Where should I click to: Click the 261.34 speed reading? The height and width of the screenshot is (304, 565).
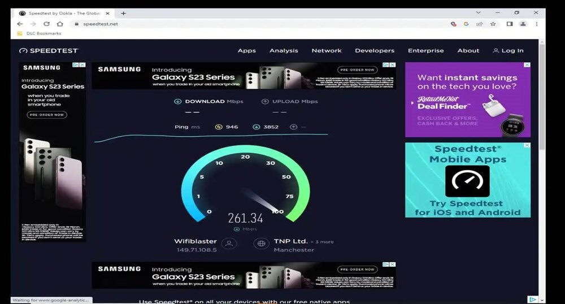tap(245, 218)
